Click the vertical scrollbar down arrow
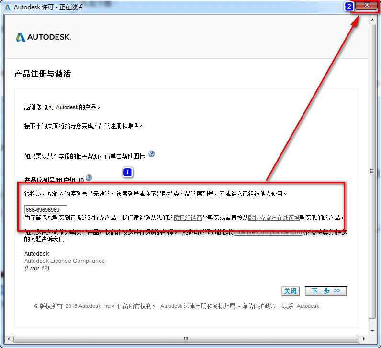This screenshot has width=381, height=348. (x=372, y=331)
